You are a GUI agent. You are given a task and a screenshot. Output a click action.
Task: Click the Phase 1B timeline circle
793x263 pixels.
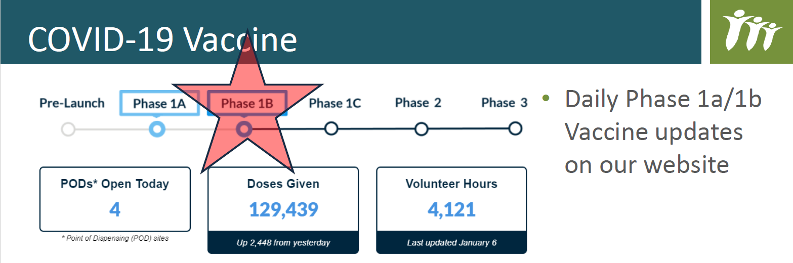244,129
